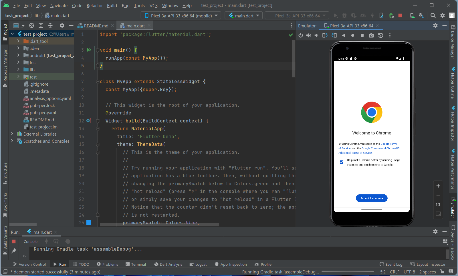This screenshot has width=458, height=276.
Task: Select analysis_options.yaml file
Action: click(x=50, y=98)
